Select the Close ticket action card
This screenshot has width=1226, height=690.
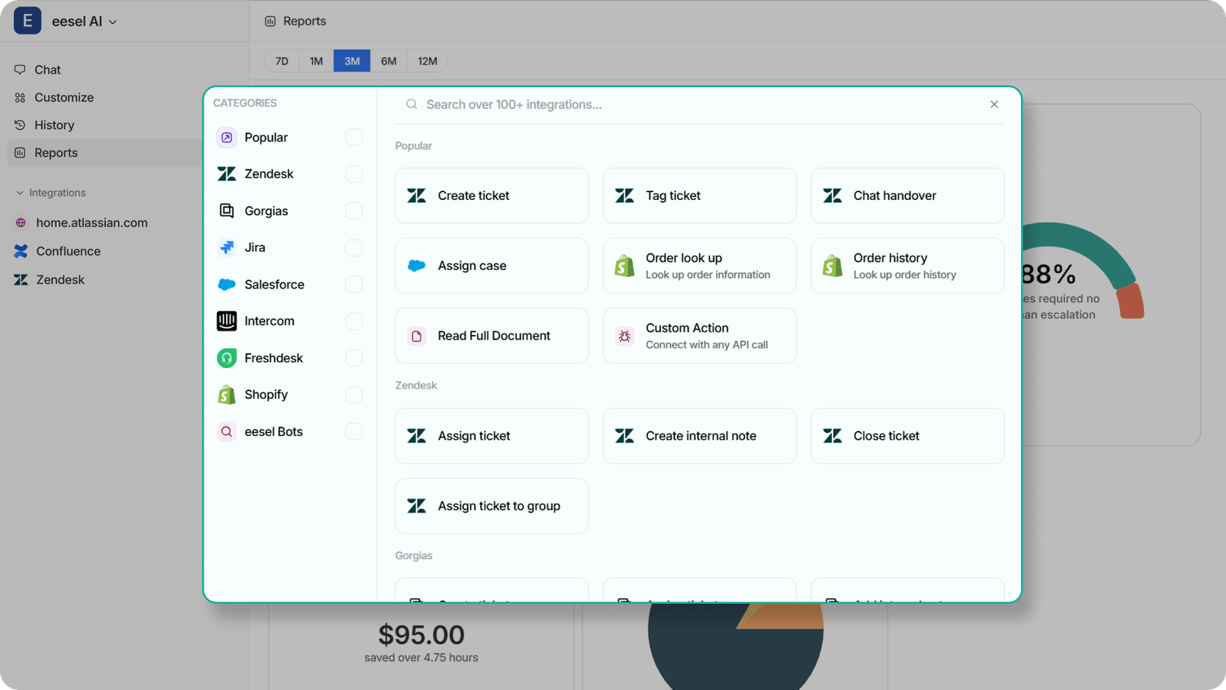(x=907, y=436)
